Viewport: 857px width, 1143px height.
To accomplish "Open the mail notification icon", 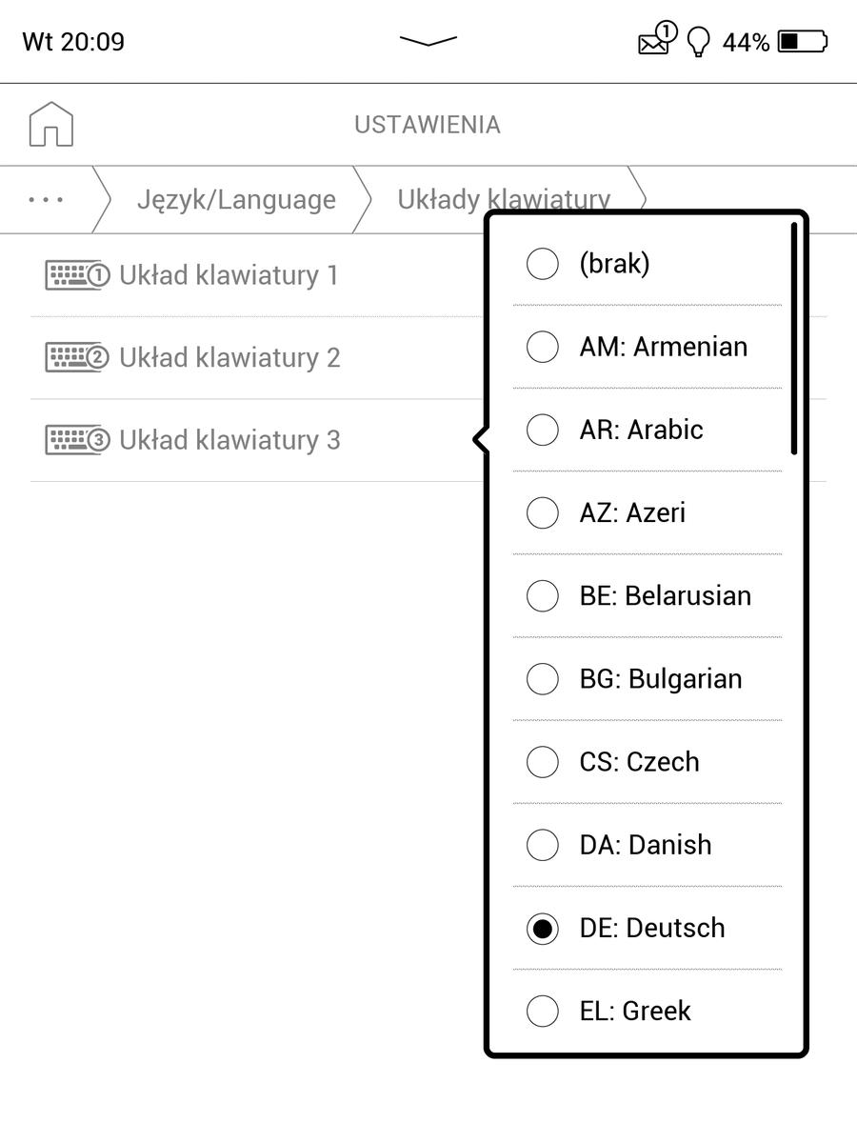I will (x=656, y=40).
